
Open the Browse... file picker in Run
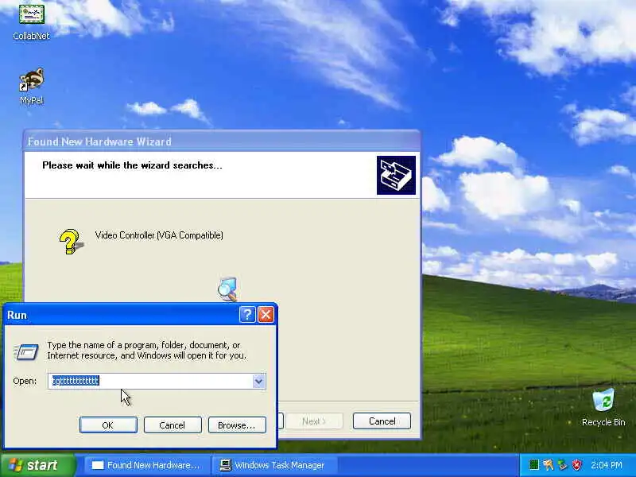tap(237, 425)
